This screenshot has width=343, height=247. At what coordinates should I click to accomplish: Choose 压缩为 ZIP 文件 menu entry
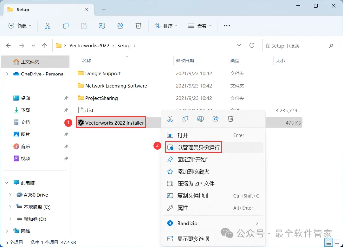pyautogui.click(x=213, y=184)
